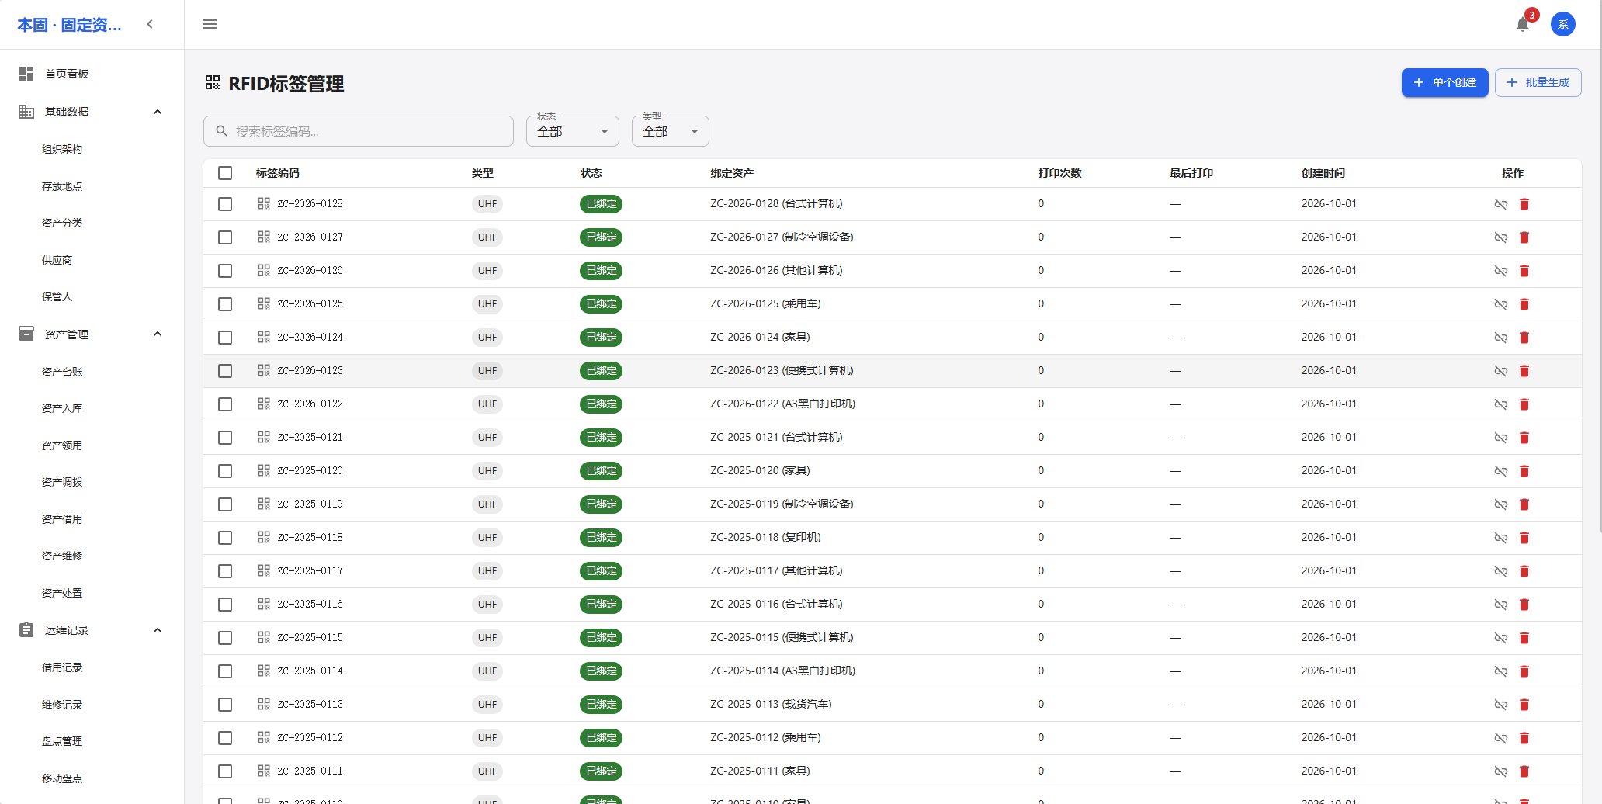Unbind tag ZC-2025-0117 using link-off icon
The height and width of the screenshot is (804, 1602).
point(1500,571)
